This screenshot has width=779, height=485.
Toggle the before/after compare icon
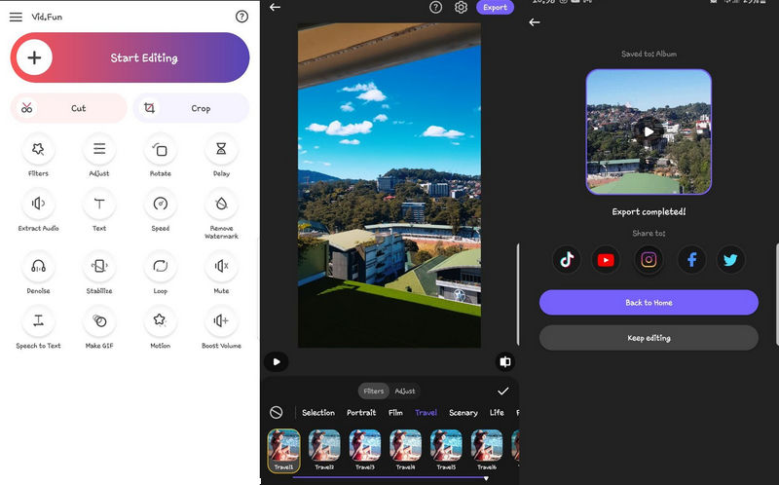(504, 361)
